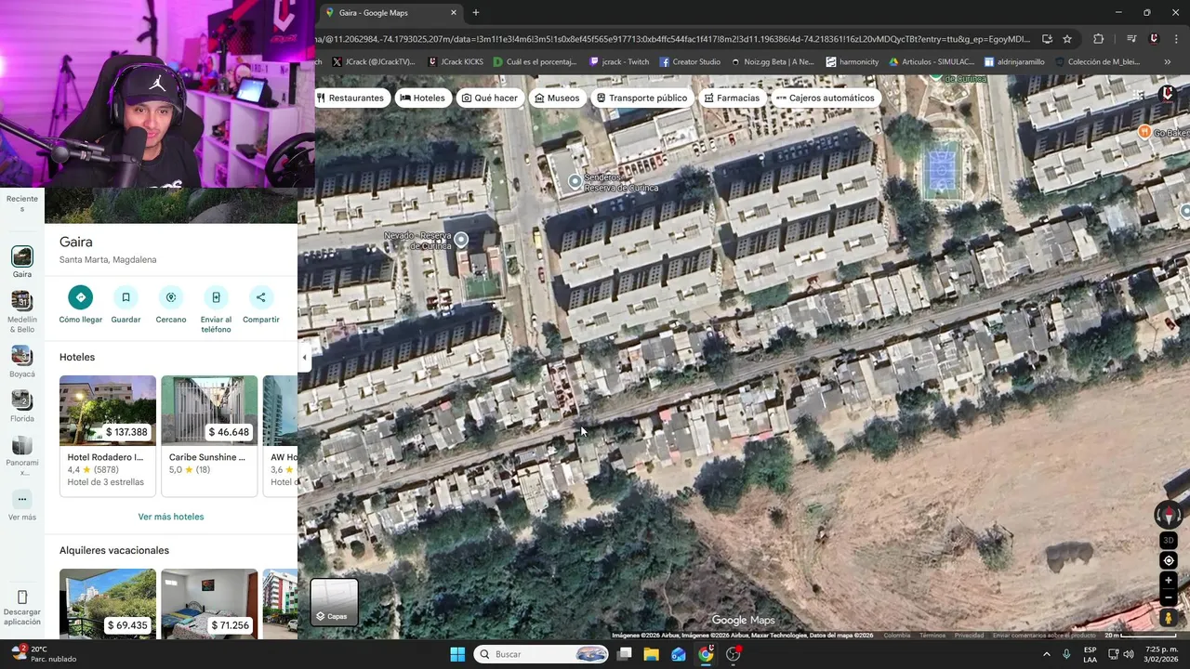
Task: Click the Privacidad footer link
Action: coord(969,636)
